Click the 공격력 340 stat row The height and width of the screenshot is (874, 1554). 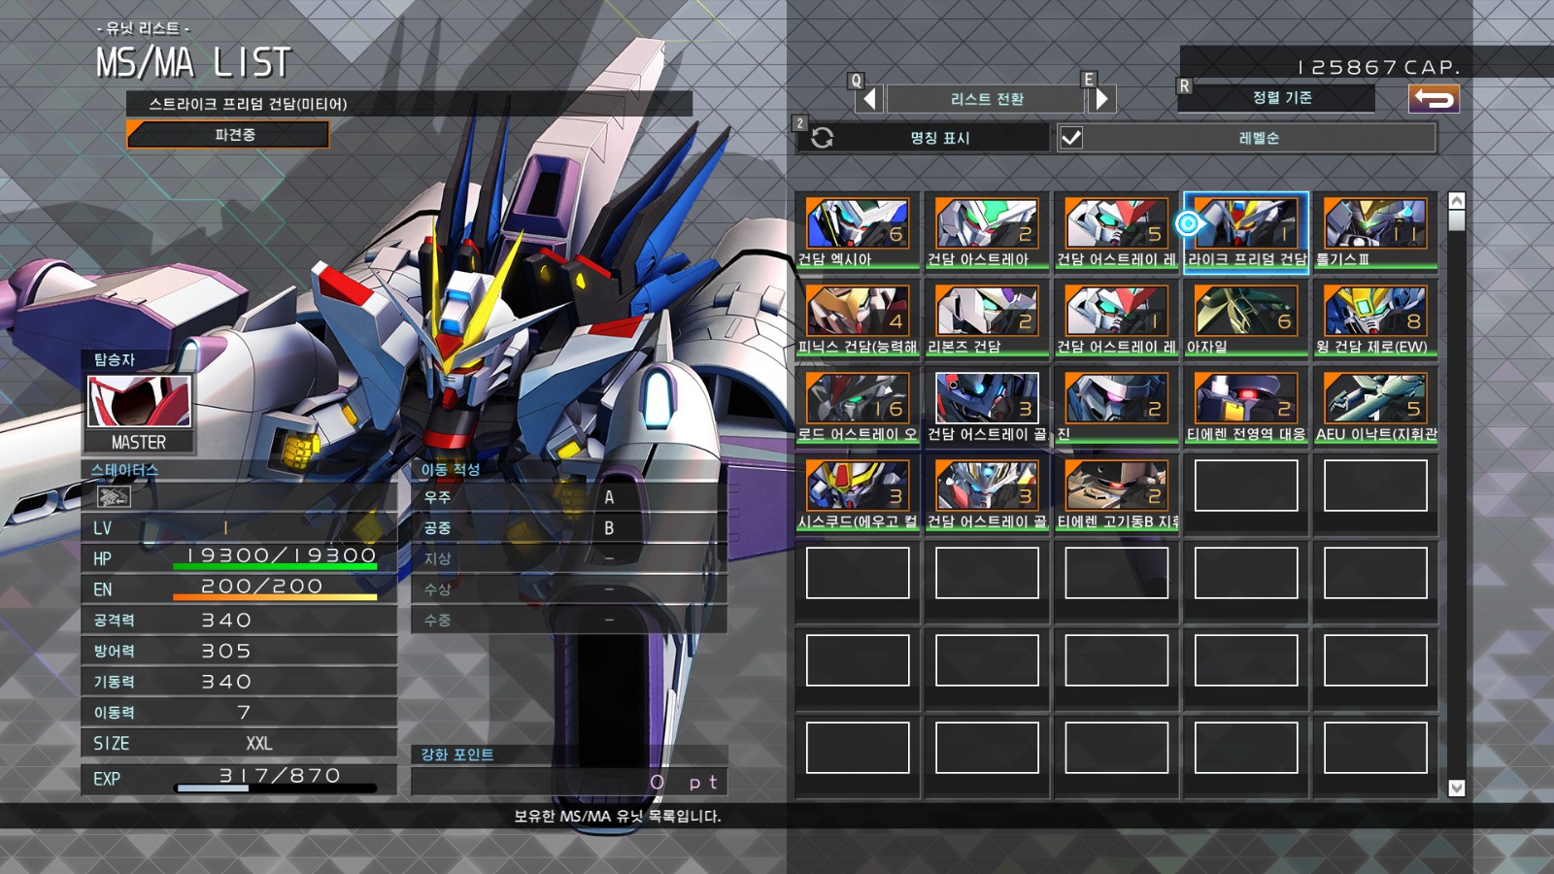pos(239,620)
